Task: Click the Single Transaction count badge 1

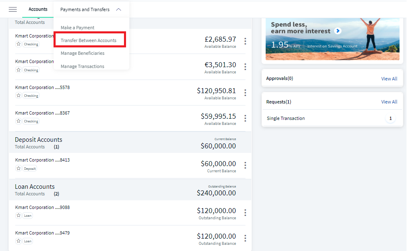Action: pyautogui.click(x=390, y=118)
